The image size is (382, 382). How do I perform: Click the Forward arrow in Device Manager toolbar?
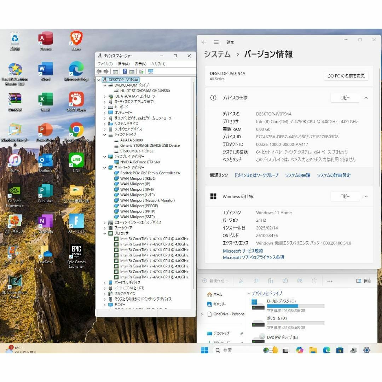[106, 71]
